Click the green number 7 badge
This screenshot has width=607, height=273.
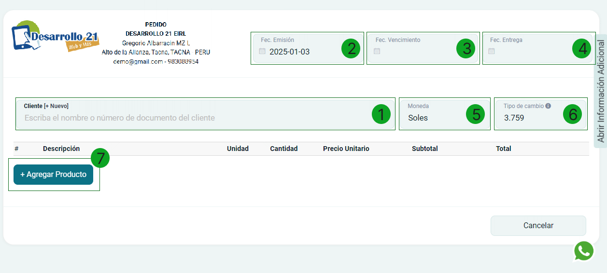tap(100, 158)
